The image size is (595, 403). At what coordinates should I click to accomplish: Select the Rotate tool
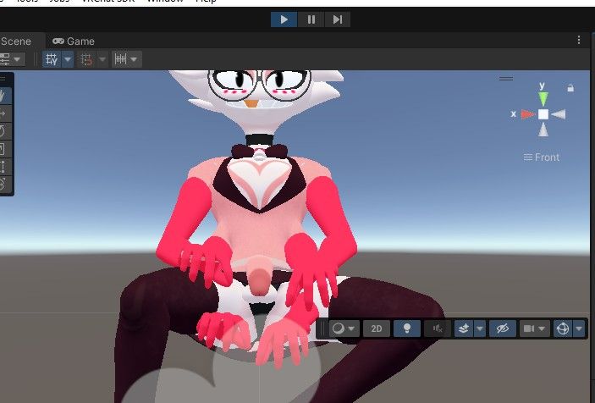pyautogui.click(x=3, y=131)
